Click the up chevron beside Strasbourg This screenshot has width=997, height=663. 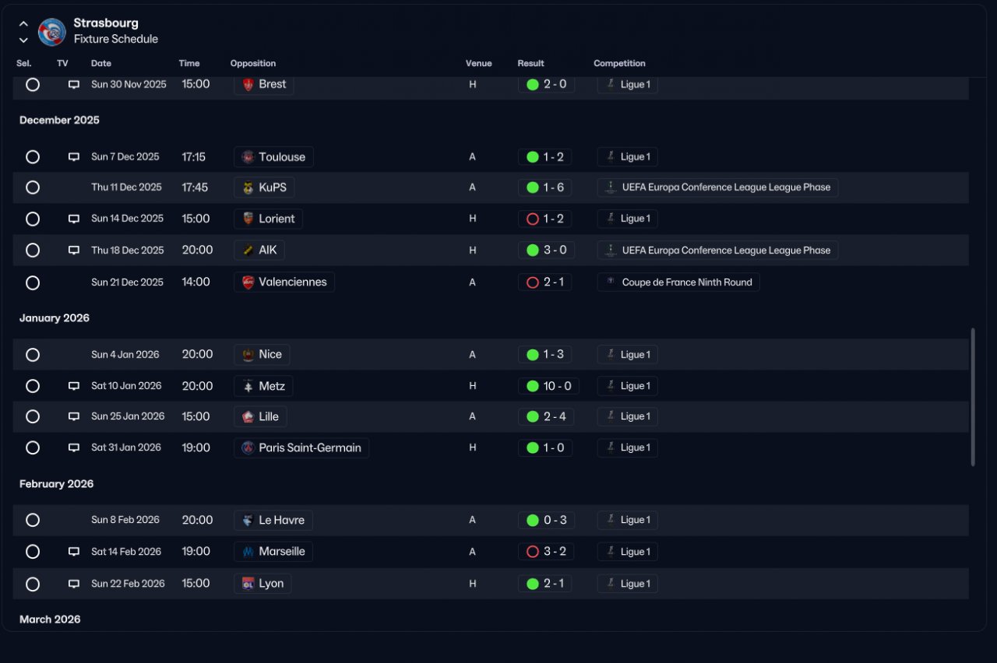pos(23,24)
